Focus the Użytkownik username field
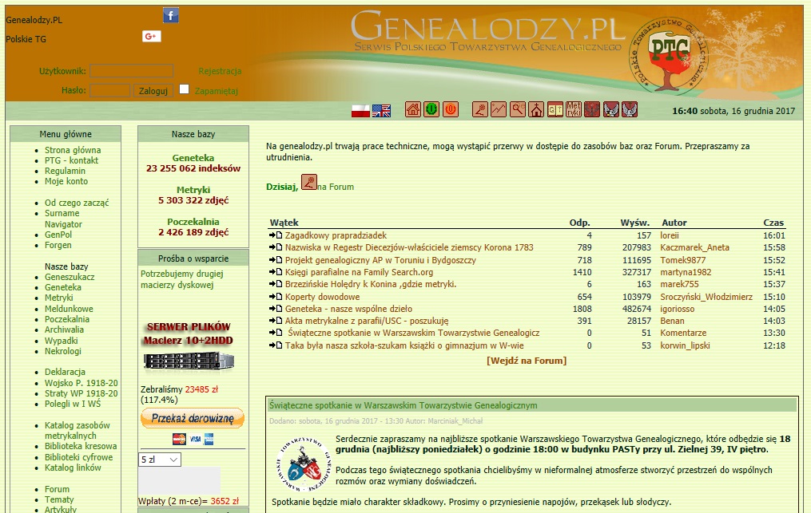Screen dimensions: 811x513 (131, 71)
